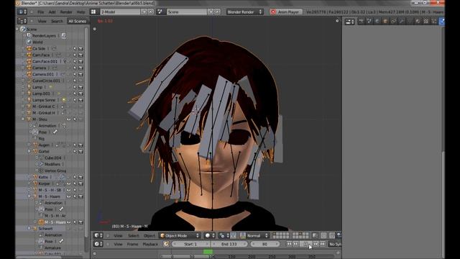Click the Cam.Face camera icon
This screenshot has width=460, height=259.
coord(29,55)
